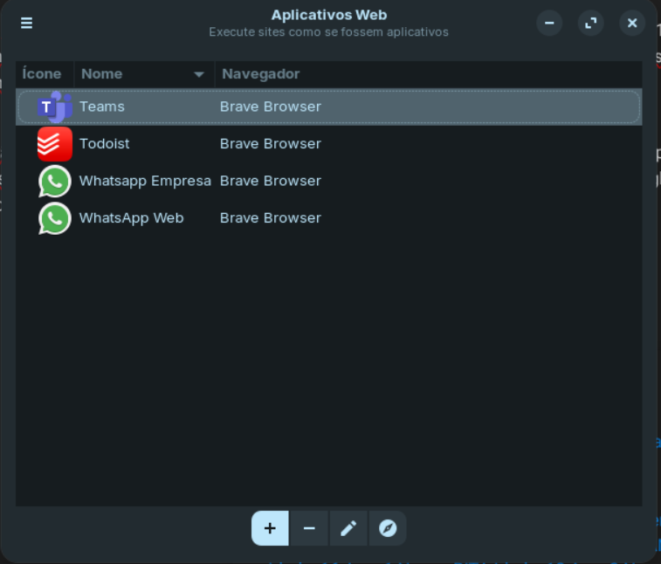The image size is (661, 564).
Task: Click Brave Browser in the Todoist row
Action: tap(271, 144)
